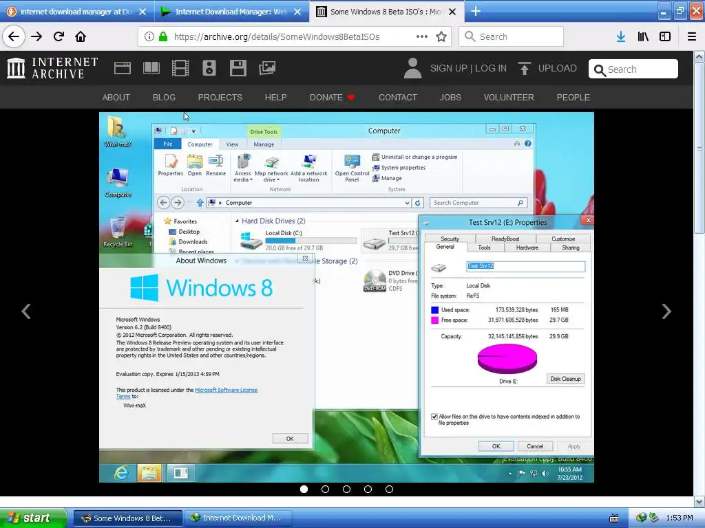Show site information via the info icon
Screen dimensions: 705x528
point(149,37)
